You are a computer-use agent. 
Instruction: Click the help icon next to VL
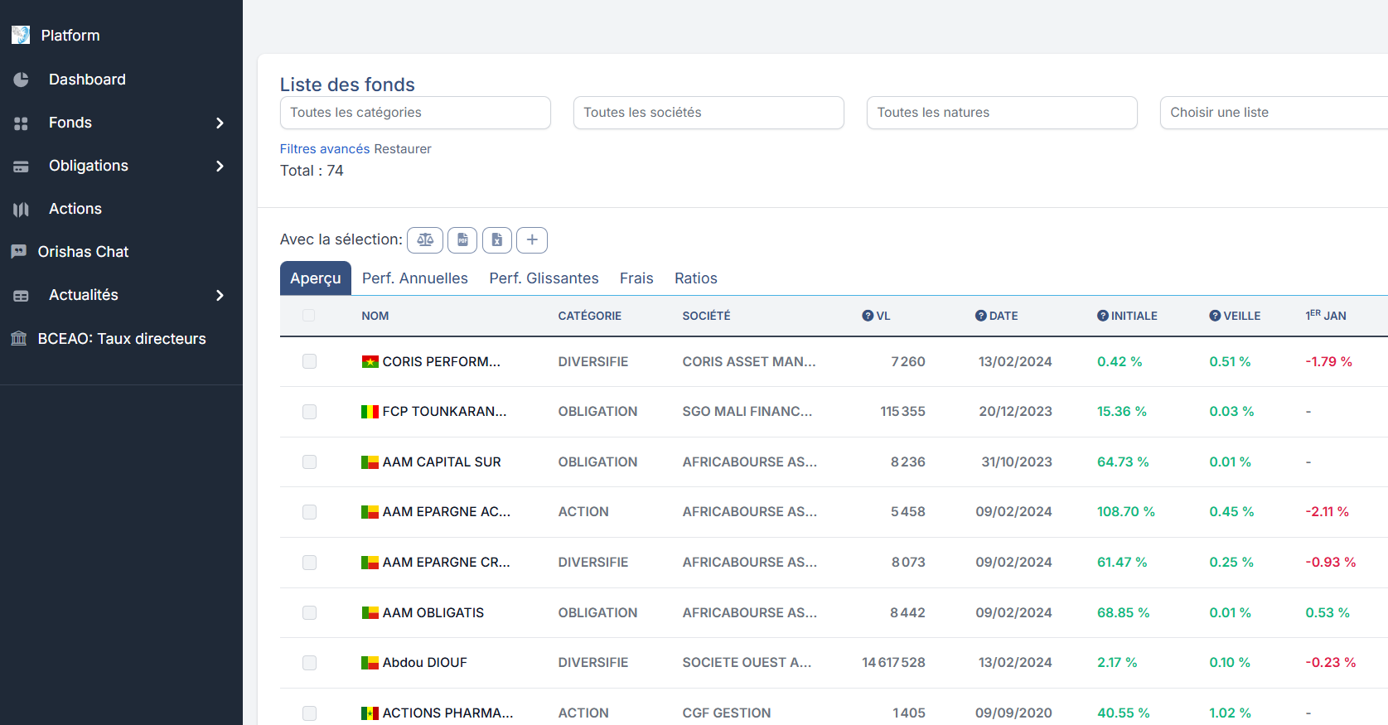pyautogui.click(x=868, y=316)
